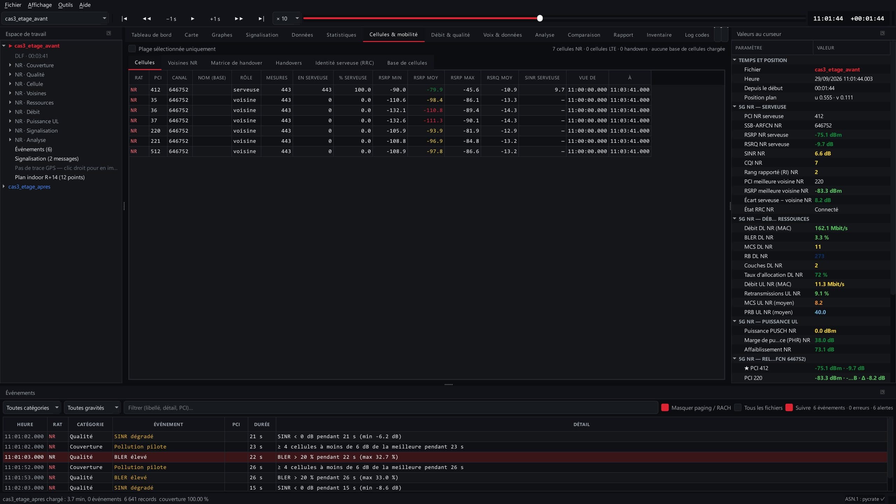
Task: Toggle Plage sélectionnée uniquement checkbox
Action: pyautogui.click(x=132, y=49)
